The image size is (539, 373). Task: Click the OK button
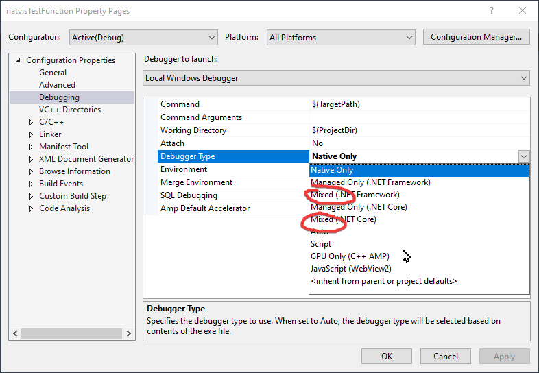coord(387,356)
